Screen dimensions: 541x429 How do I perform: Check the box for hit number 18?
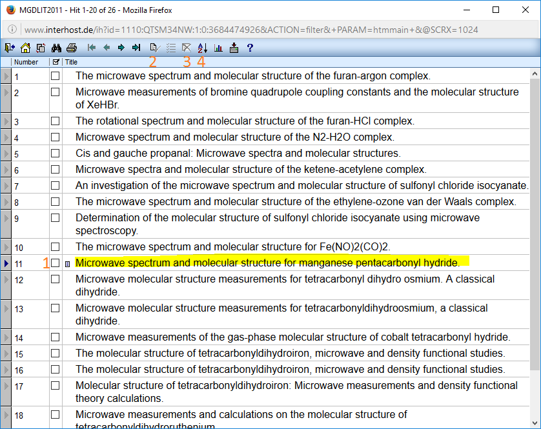click(56, 415)
